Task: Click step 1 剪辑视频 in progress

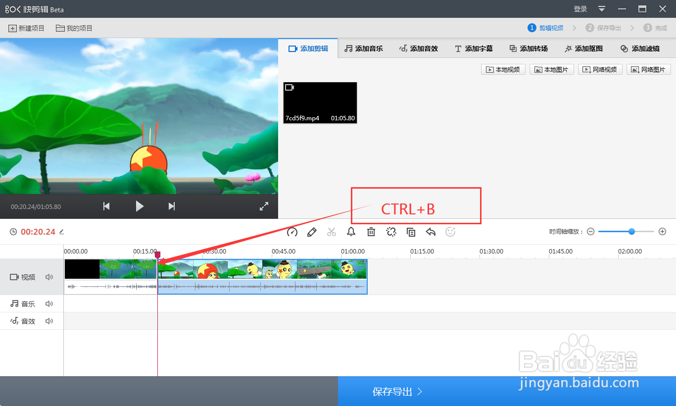Action: pyautogui.click(x=545, y=28)
